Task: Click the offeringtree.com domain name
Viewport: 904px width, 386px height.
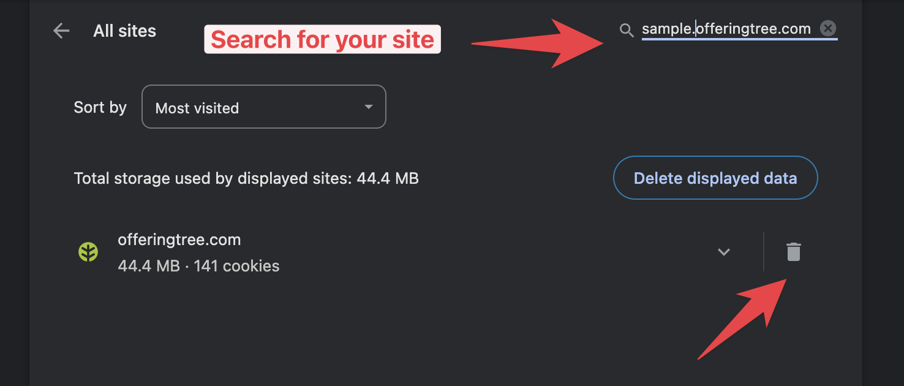Action: (179, 240)
